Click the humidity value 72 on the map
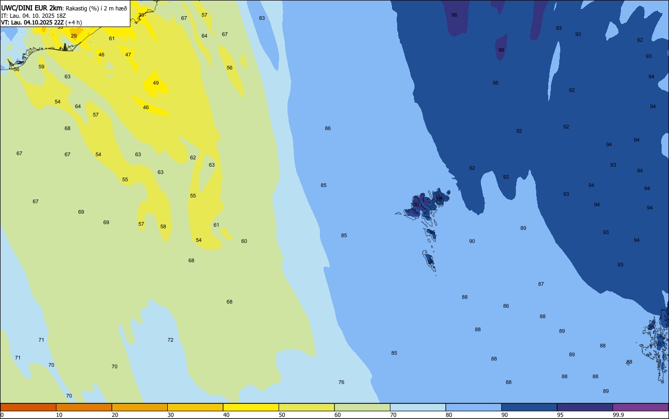Screen dimensions: 669x419 point(170,340)
